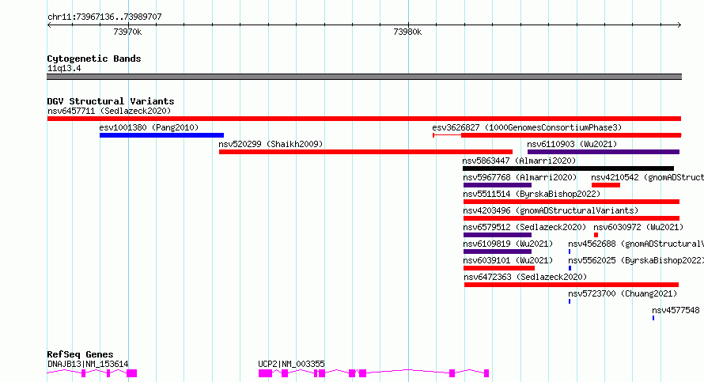Screen dimensions: 704x382
Task: Click the last UCP2 exon near 73983k
Action: [x=486, y=373]
